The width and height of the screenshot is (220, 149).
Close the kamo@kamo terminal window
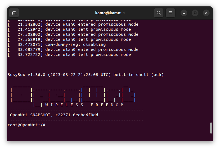(x=206, y=13)
